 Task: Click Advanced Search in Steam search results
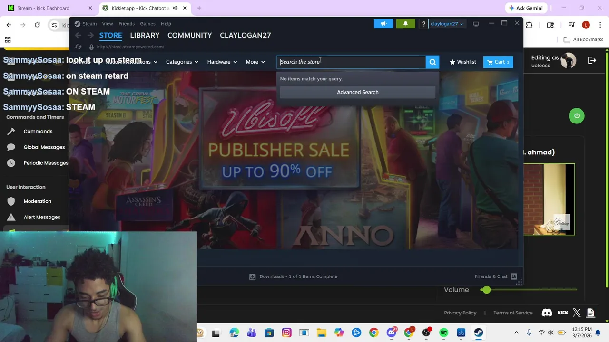pyautogui.click(x=358, y=92)
